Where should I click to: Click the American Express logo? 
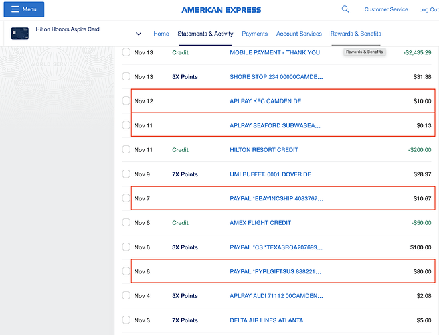point(222,10)
